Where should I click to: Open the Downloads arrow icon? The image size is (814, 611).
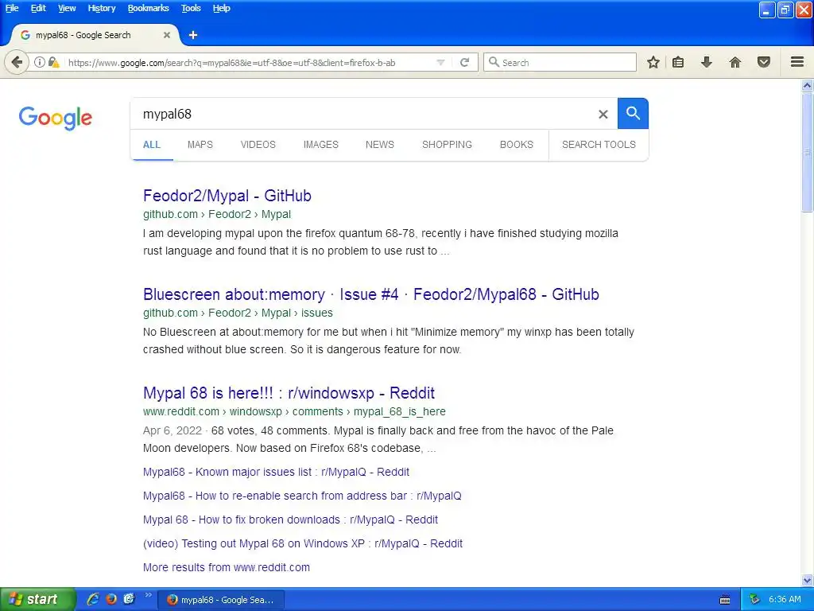click(707, 62)
